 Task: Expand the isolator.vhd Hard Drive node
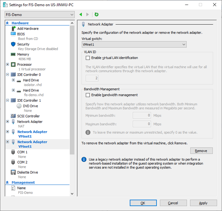tap(13, 80)
